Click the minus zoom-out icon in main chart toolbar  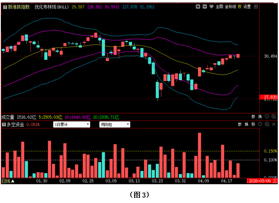coord(204,7)
